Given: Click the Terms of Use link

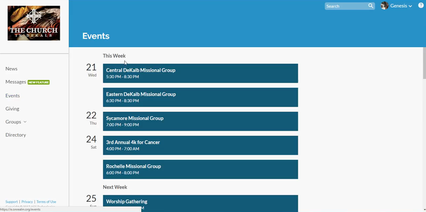Looking at the screenshot, I should pos(46,202).
